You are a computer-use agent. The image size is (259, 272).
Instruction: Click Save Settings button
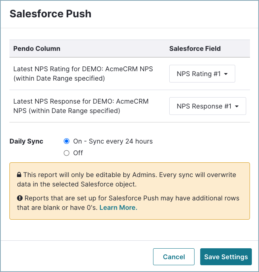point(226,257)
